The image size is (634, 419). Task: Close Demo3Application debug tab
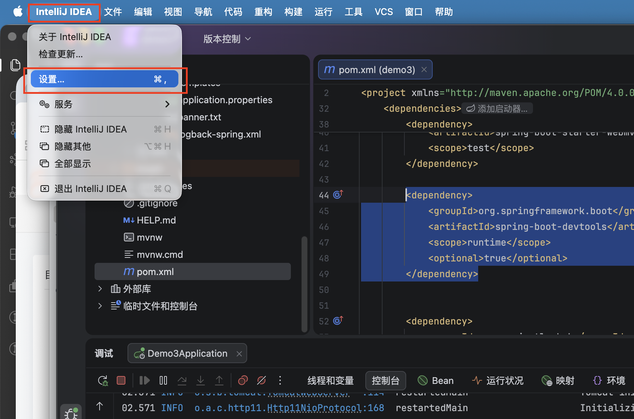[239, 354]
